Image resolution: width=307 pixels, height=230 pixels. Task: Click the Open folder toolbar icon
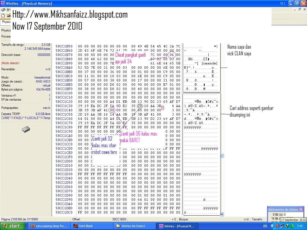point(9,16)
